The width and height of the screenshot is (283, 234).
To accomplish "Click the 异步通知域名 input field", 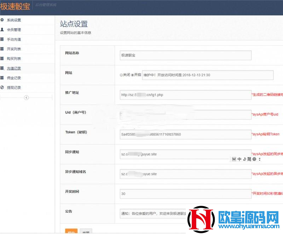I will tap(185, 174).
